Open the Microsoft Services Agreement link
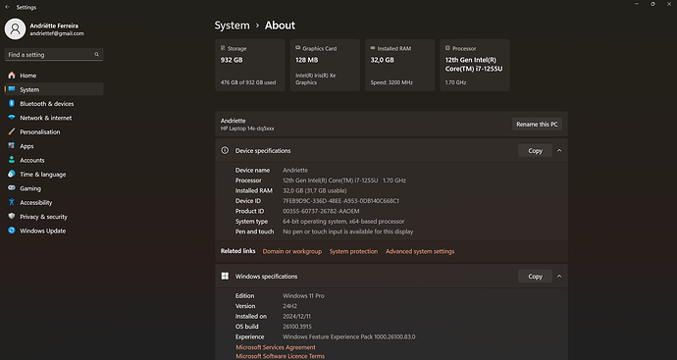 click(276, 347)
